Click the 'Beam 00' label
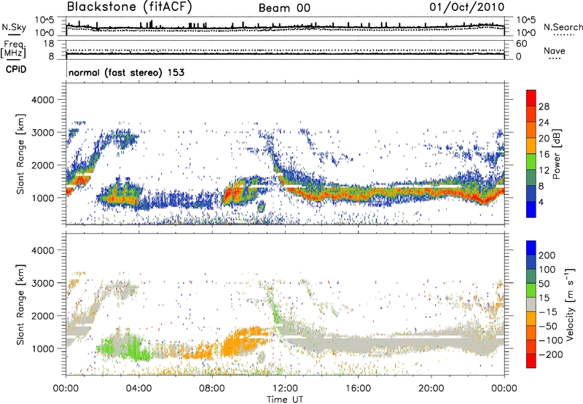Image resolution: width=583 pixels, height=404 pixels. coord(284,8)
